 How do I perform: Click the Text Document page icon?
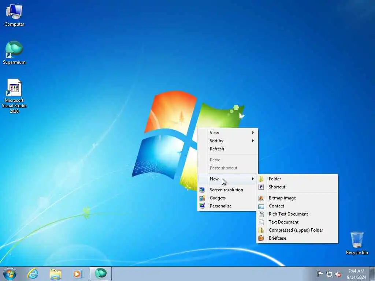(261, 222)
